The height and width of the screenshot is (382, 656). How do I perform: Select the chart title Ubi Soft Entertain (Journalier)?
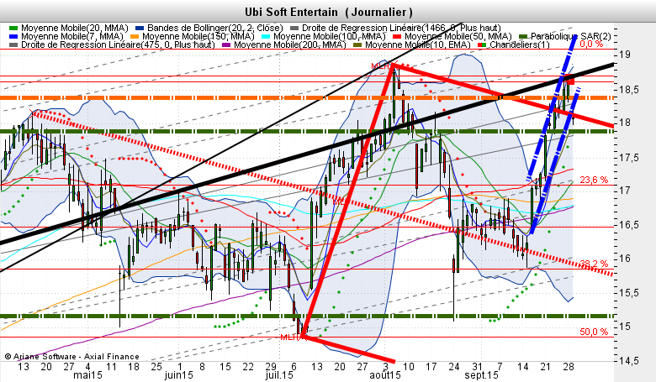tap(328, 12)
